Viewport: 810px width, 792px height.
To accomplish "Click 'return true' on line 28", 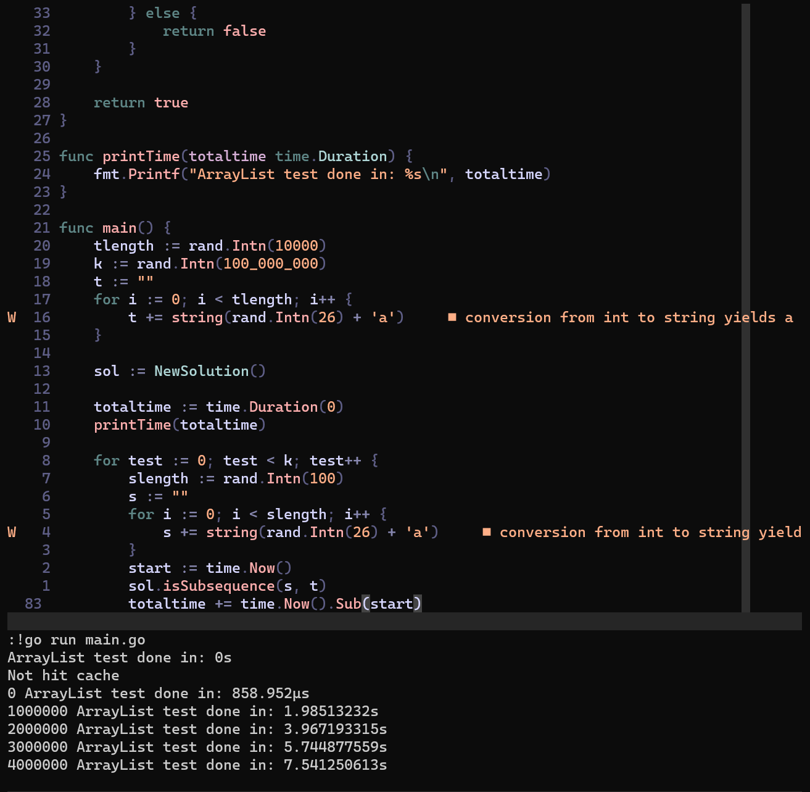I will [x=141, y=102].
